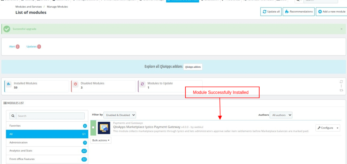
Task: Click the Installed Modules 59 card
Action: click(x=37, y=86)
